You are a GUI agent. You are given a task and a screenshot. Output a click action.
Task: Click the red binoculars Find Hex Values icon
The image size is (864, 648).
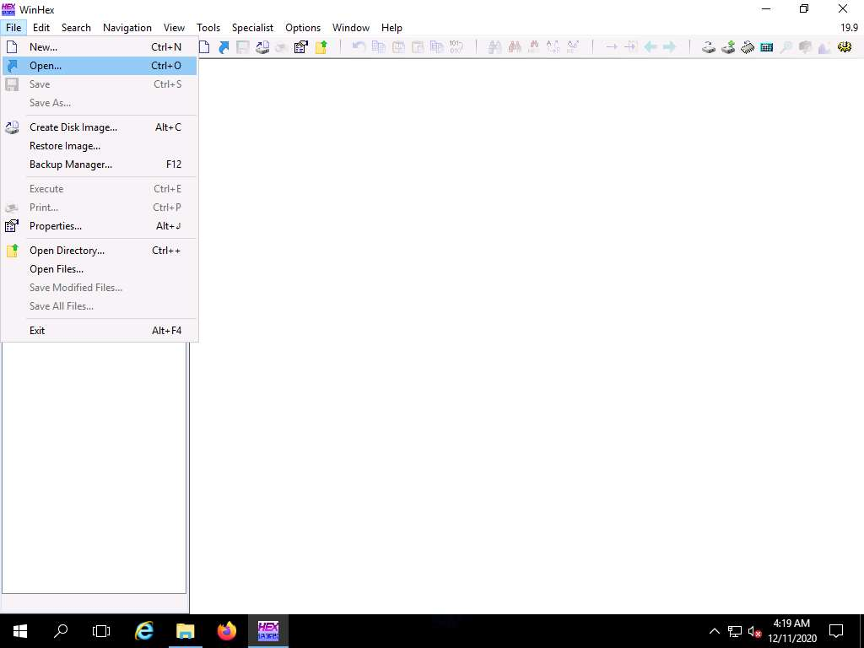[515, 47]
